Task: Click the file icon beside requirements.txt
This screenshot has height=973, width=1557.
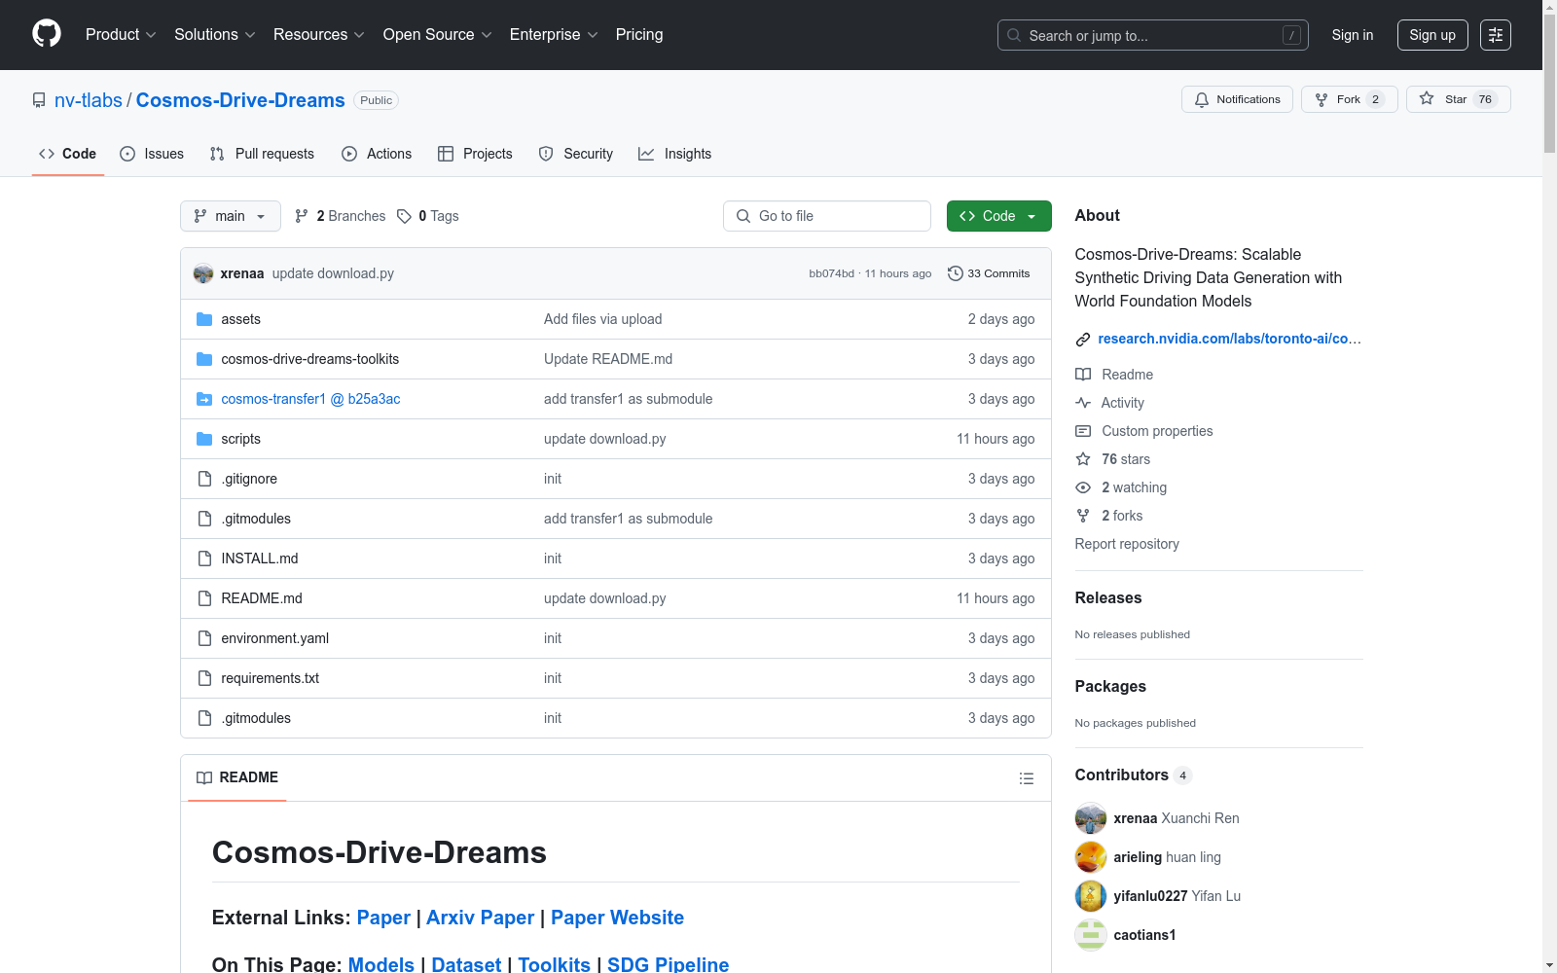Action: [x=204, y=678]
